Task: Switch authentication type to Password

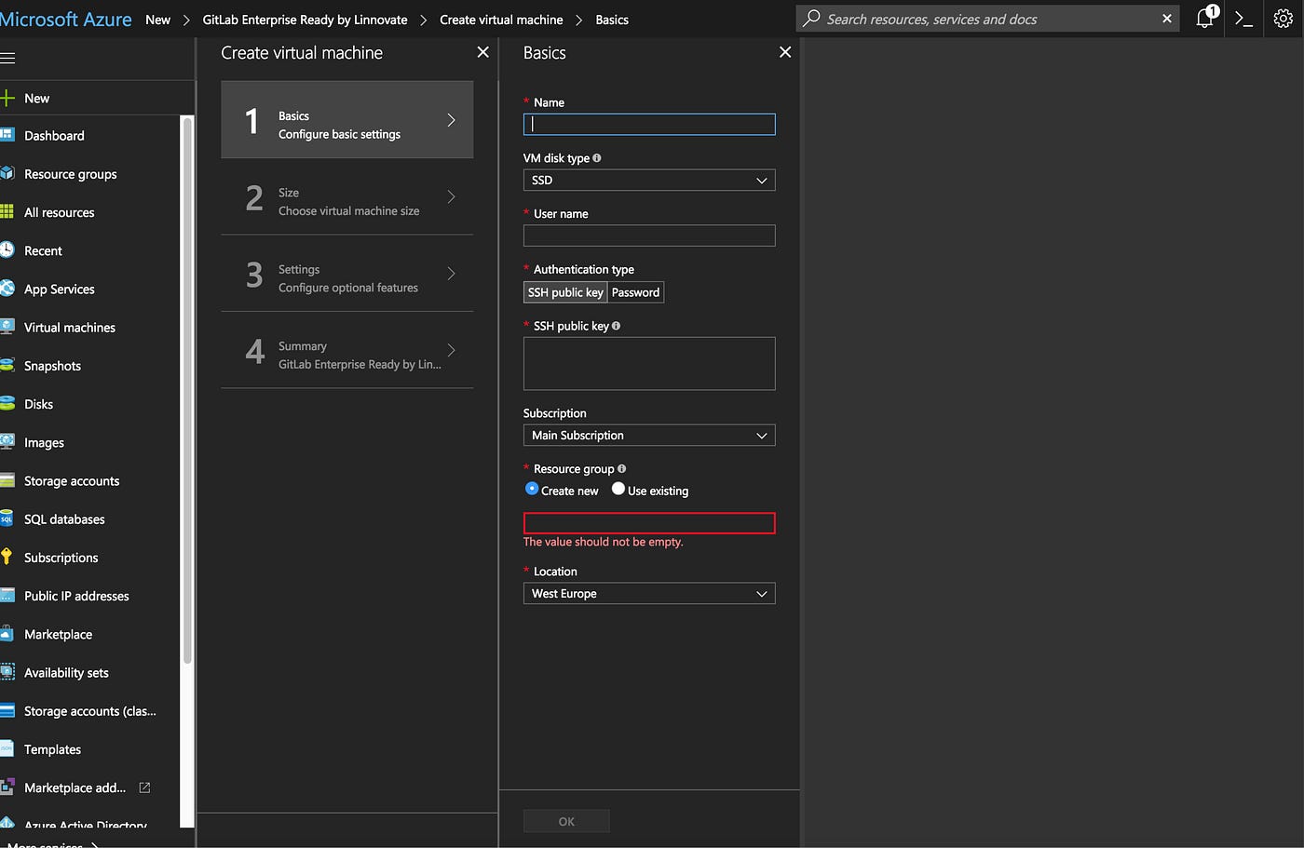Action: (635, 292)
